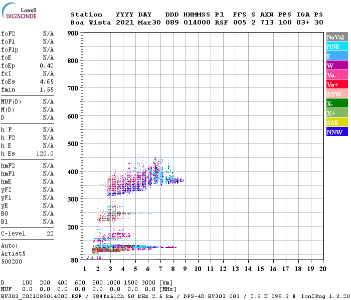Click the M(D) label

pyautogui.click(x=8, y=110)
